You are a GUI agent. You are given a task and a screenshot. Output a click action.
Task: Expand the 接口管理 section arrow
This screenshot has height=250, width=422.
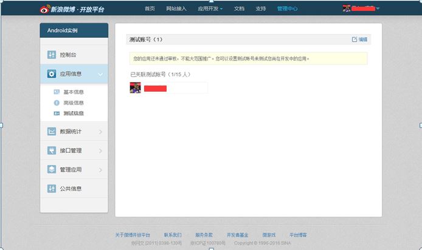(x=100, y=150)
